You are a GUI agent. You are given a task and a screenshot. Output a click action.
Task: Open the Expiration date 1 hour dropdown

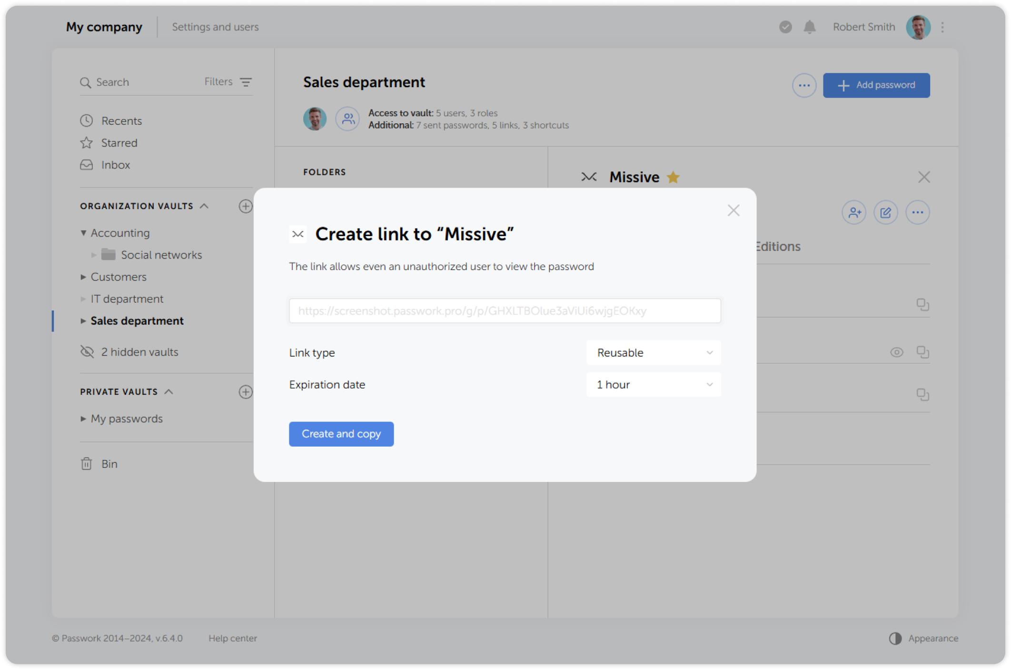654,385
